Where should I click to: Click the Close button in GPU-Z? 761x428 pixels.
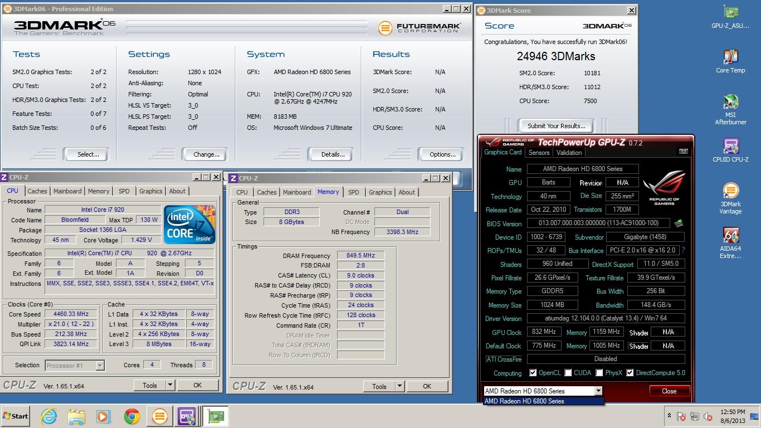pos(669,391)
